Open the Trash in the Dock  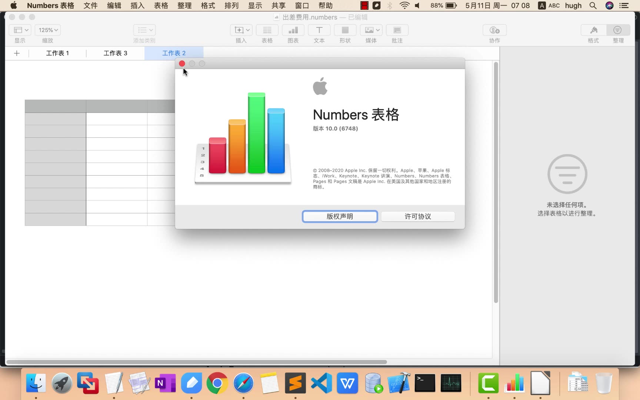click(x=604, y=383)
